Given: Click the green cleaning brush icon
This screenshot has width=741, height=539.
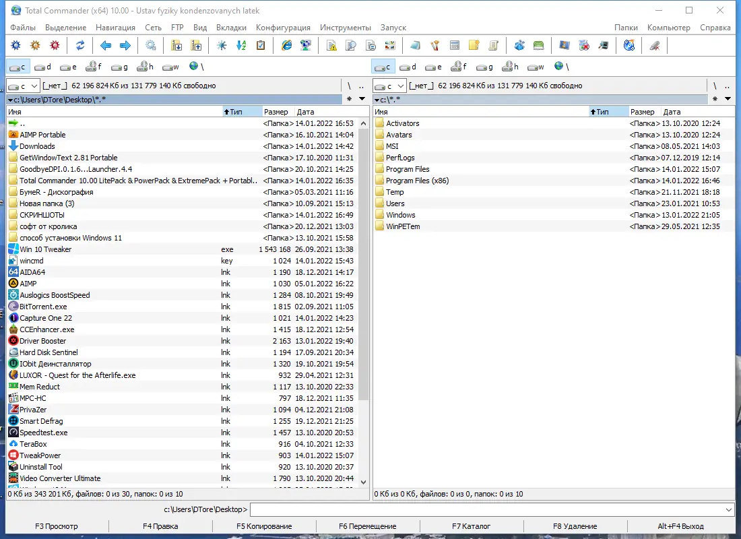Looking at the screenshot, I should click(538, 45).
